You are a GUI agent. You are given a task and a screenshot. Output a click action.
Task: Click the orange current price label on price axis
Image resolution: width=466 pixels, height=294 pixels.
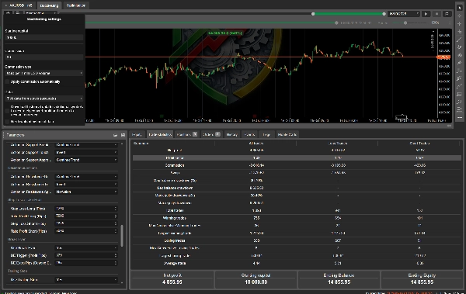(443, 57)
